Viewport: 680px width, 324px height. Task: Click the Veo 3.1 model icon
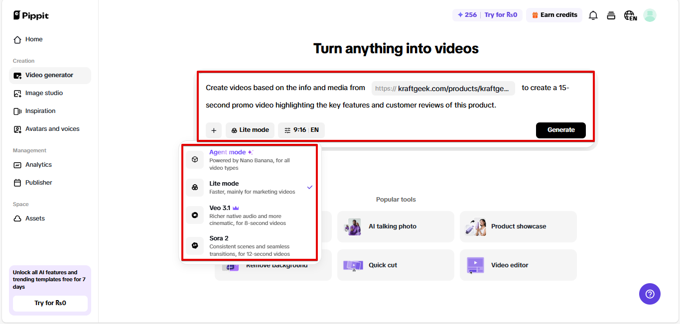195,216
